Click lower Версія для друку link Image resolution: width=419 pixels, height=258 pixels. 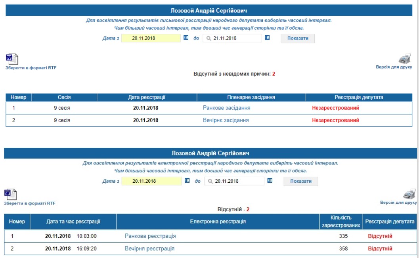click(x=398, y=203)
